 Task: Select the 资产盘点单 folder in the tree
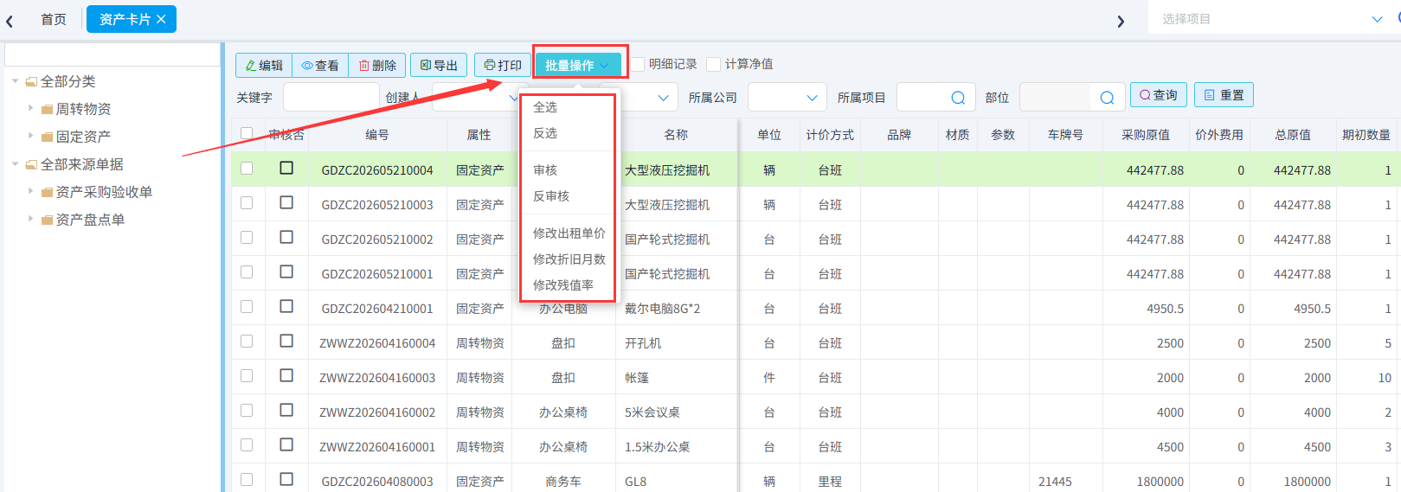[x=90, y=220]
